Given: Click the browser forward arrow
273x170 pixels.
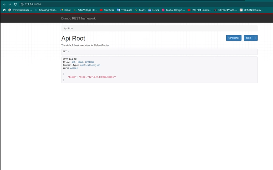Looking at the screenshot, I should 10,4.
